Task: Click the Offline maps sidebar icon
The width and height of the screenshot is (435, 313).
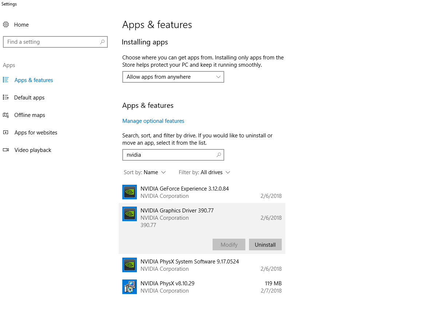Action: 5,115
